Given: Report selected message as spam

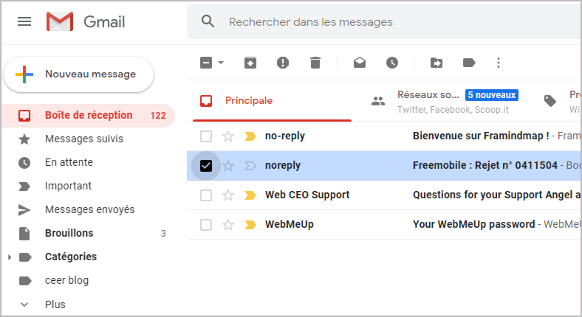Looking at the screenshot, I should point(283,63).
